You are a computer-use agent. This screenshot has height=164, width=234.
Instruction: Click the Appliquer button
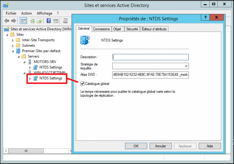pyautogui.click(x=185, y=146)
